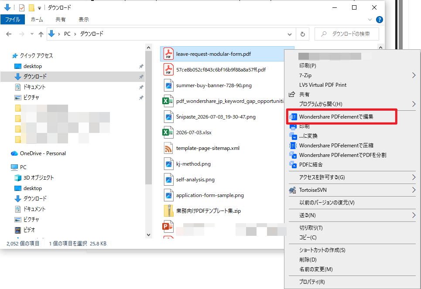Click the ビデオ film icon under PC

18,230
